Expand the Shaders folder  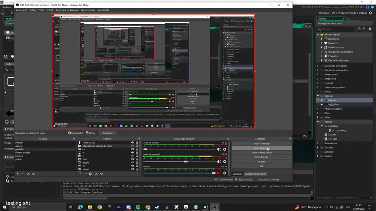tap(318, 148)
